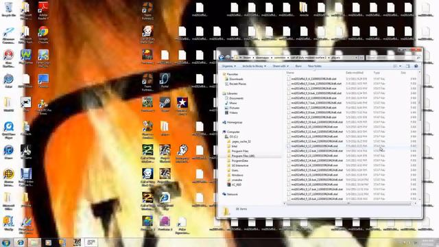Click the call of duty modern warfare 2 breadcrumb
This screenshot has height=247, width=439.
[309, 58]
